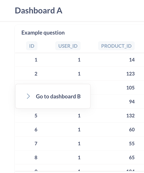144x173 pixels.
Task: Click the ID cell showing 6
Action: (36, 130)
